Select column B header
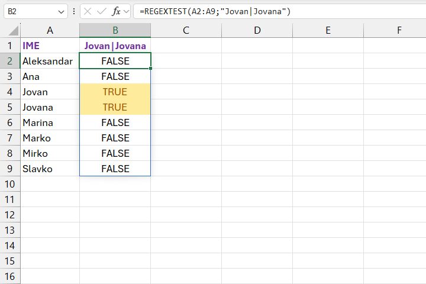This screenshot has width=426, height=284. 115,30
